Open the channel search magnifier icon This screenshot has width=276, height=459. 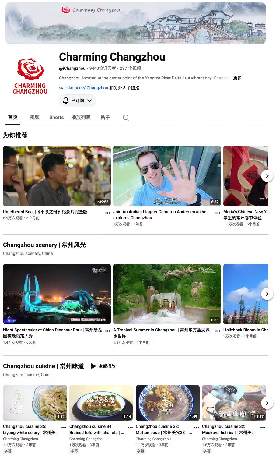[126, 118]
